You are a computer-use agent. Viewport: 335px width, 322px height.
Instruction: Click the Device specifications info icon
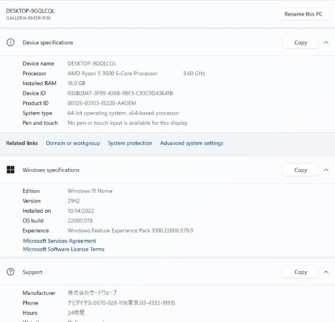10,43
